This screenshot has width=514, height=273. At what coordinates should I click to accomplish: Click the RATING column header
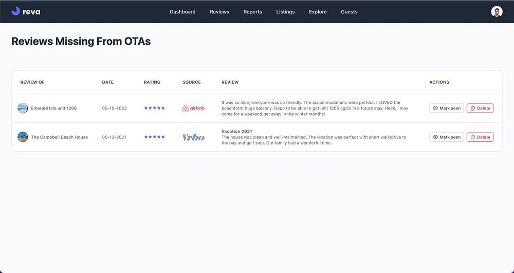[x=152, y=82]
